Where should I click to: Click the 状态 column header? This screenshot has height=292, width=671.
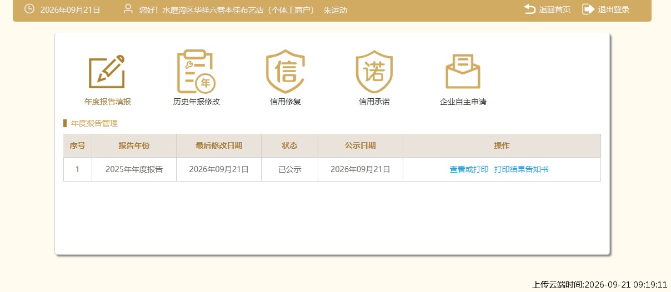point(289,145)
